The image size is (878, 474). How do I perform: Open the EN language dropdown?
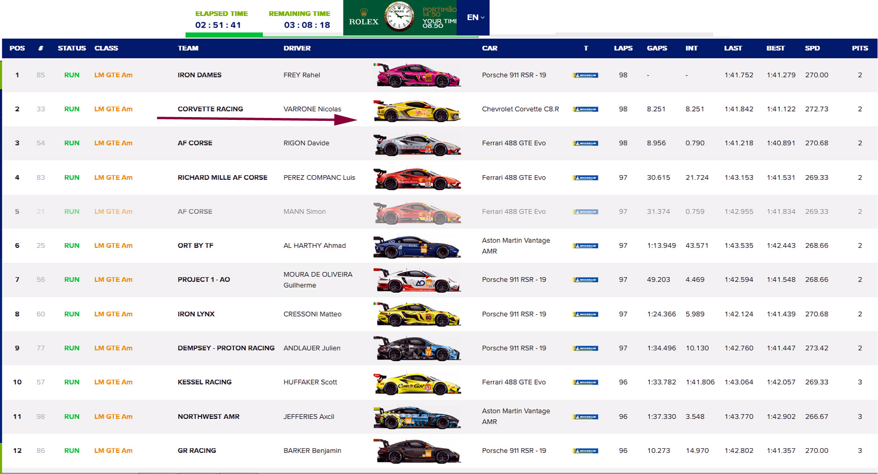(475, 17)
